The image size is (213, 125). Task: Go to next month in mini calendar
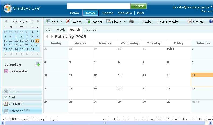(38, 21)
